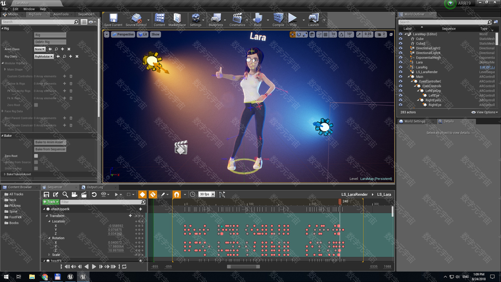The width and height of the screenshot is (501, 282).
Task: Click the Play toolbar icon
Action: pyautogui.click(x=293, y=20)
